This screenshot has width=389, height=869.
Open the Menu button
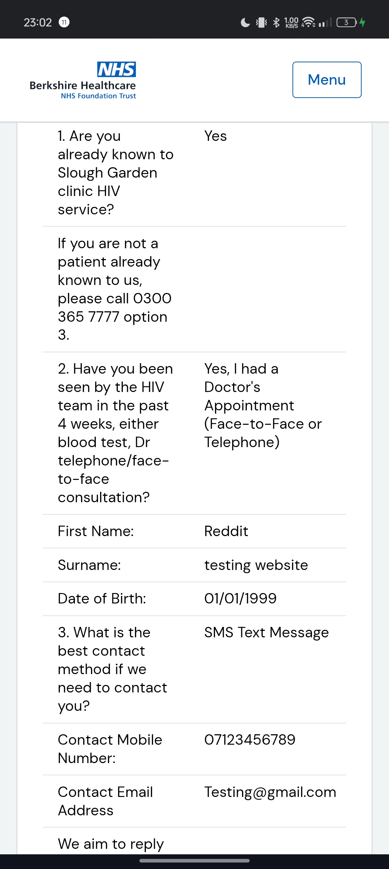(327, 80)
